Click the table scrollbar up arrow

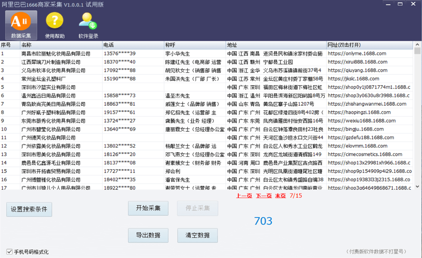click(417, 45)
